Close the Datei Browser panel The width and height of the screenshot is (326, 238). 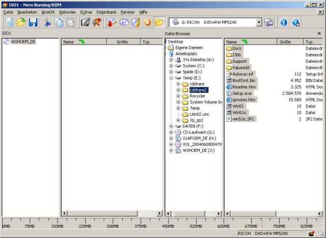pyautogui.click(x=319, y=34)
